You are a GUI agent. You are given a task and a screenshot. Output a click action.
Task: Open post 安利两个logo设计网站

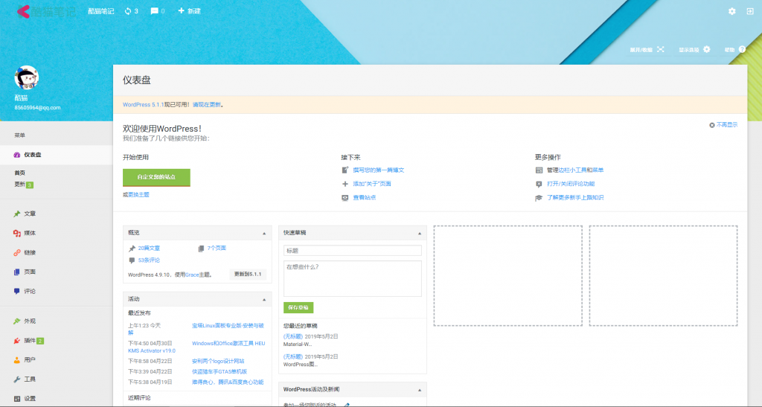[218, 362]
